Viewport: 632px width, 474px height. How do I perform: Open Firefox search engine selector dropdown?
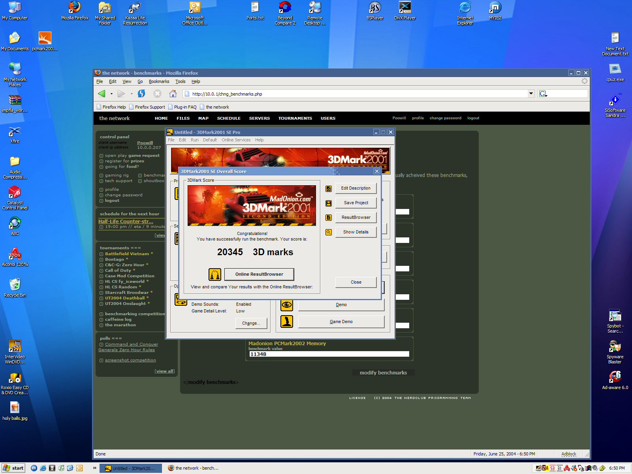(543, 94)
